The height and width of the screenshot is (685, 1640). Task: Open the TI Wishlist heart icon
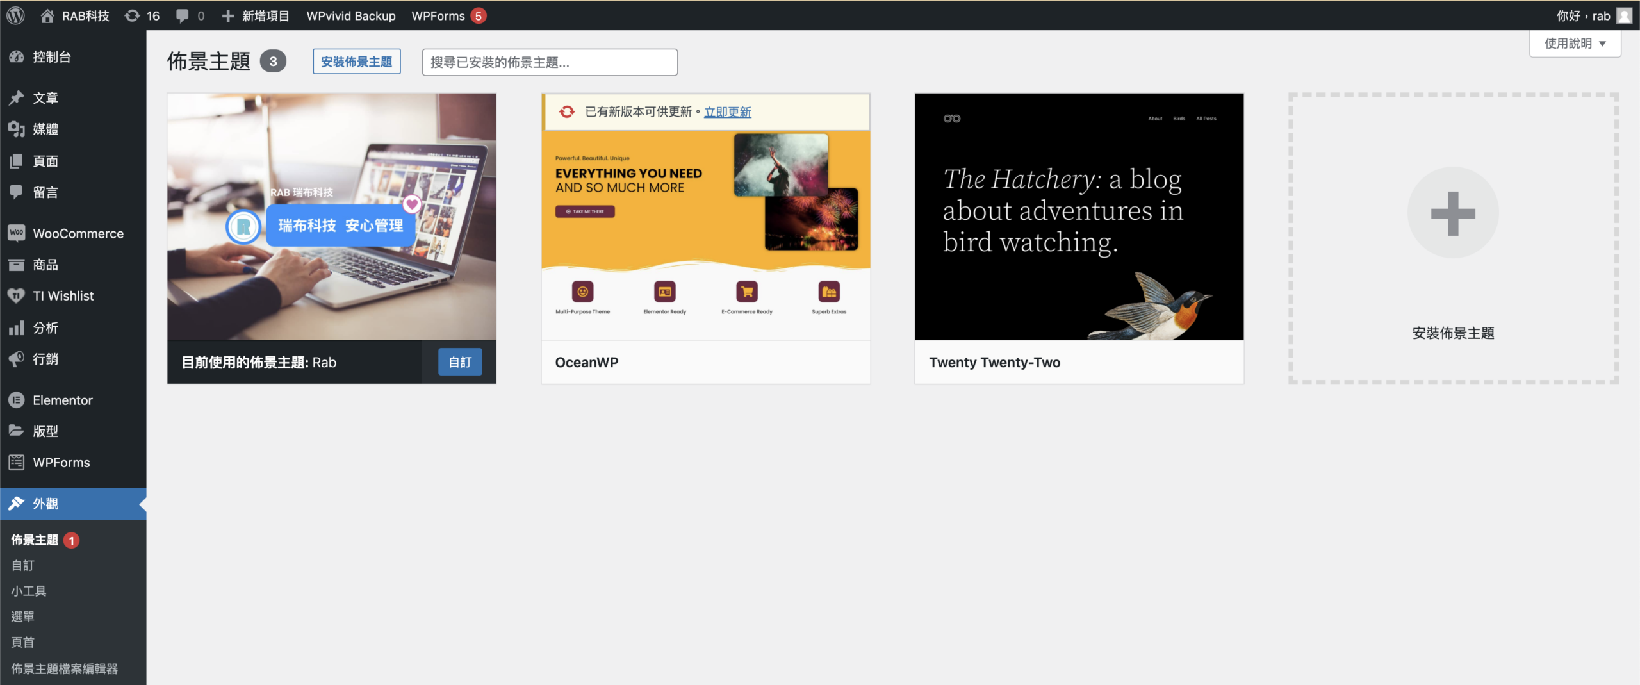(17, 296)
